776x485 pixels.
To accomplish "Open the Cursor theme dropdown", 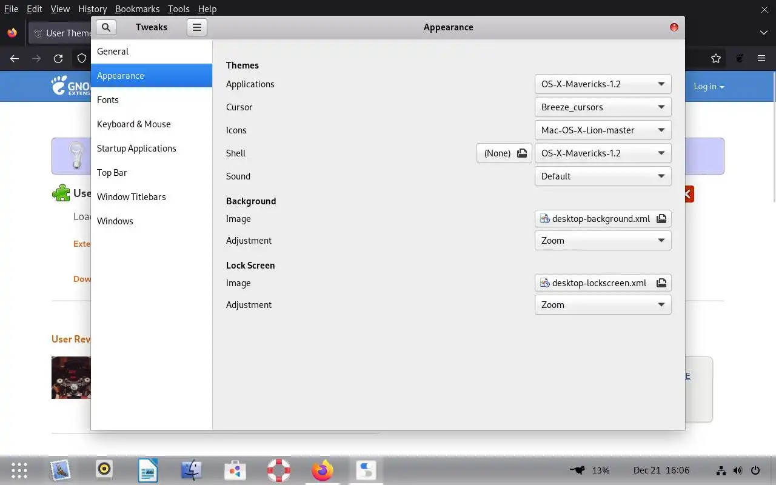I will tap(603, 107).
